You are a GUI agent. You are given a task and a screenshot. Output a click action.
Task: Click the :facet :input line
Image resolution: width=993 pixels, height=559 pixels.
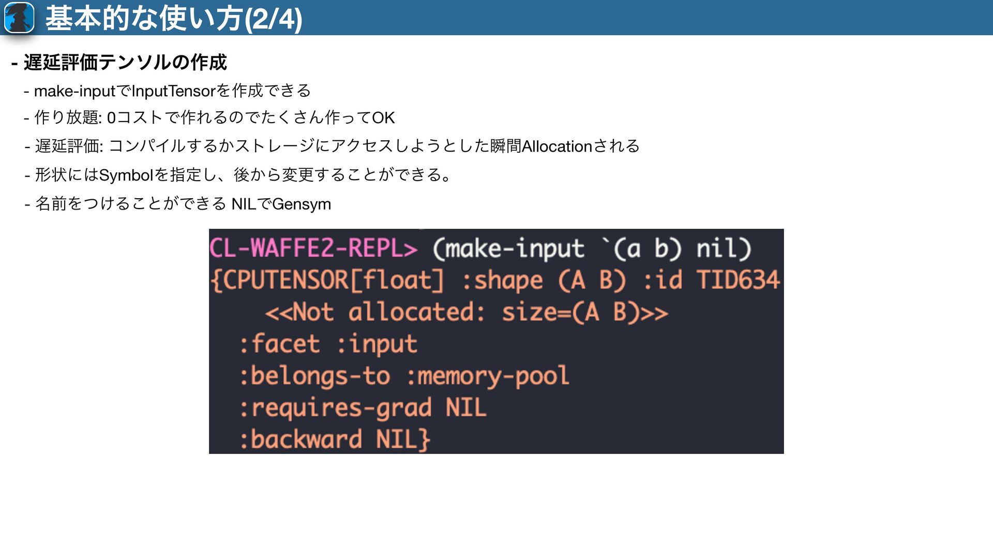tap(328, 344)
